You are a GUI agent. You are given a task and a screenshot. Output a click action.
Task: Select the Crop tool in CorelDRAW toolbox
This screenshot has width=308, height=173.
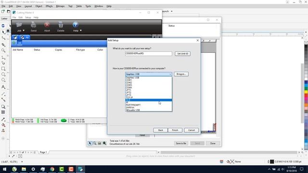(3, 45)
